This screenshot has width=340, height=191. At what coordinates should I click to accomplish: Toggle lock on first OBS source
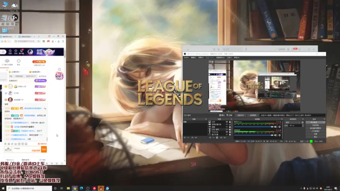230,122
